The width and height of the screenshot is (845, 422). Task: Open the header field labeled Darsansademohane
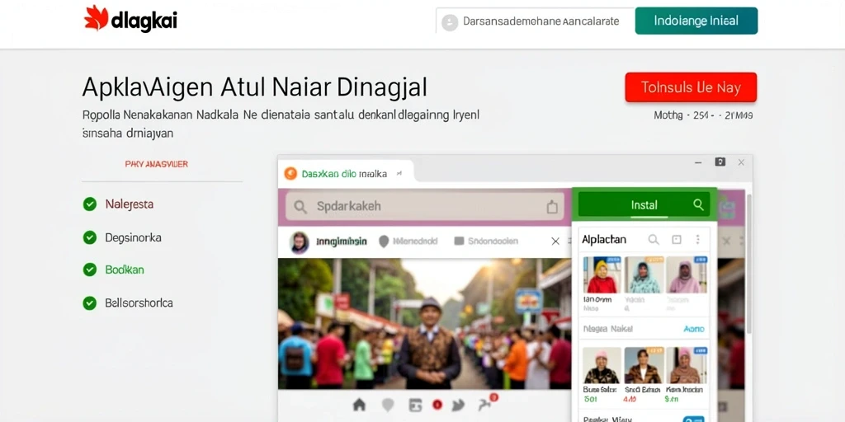pos(535,21)
